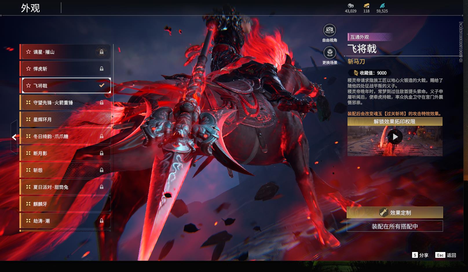Click the silver coin currency icon

coord(350,6)
